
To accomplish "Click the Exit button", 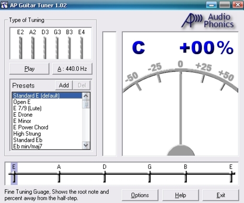I will [221, 195].
